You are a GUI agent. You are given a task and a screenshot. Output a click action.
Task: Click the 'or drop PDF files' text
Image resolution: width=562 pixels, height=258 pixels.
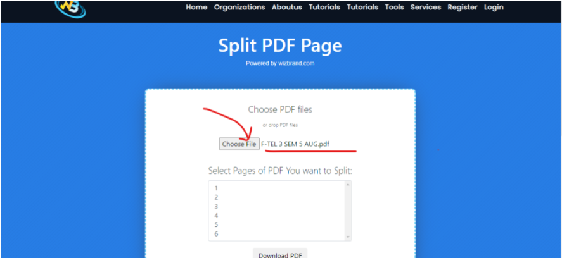click(x=280, y=125)
